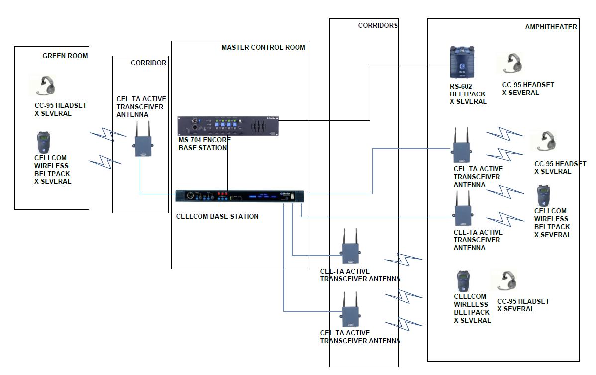This screenshot has width=596, height=375.
Task: Click the 'CELLCOM BASE STATION' caption
Action: [x=217, y=216]
